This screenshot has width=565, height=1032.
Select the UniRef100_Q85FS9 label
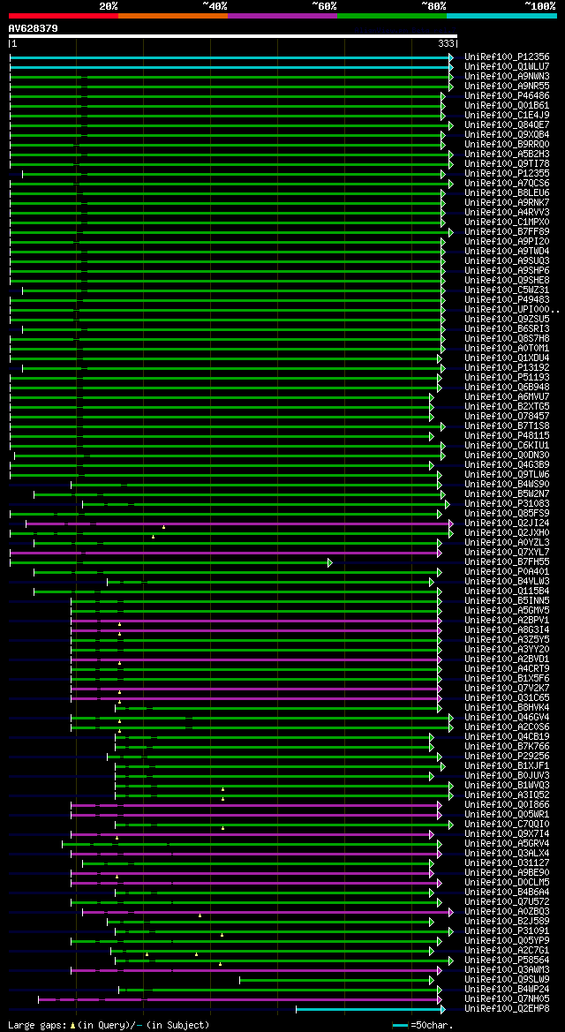point(507,514)
